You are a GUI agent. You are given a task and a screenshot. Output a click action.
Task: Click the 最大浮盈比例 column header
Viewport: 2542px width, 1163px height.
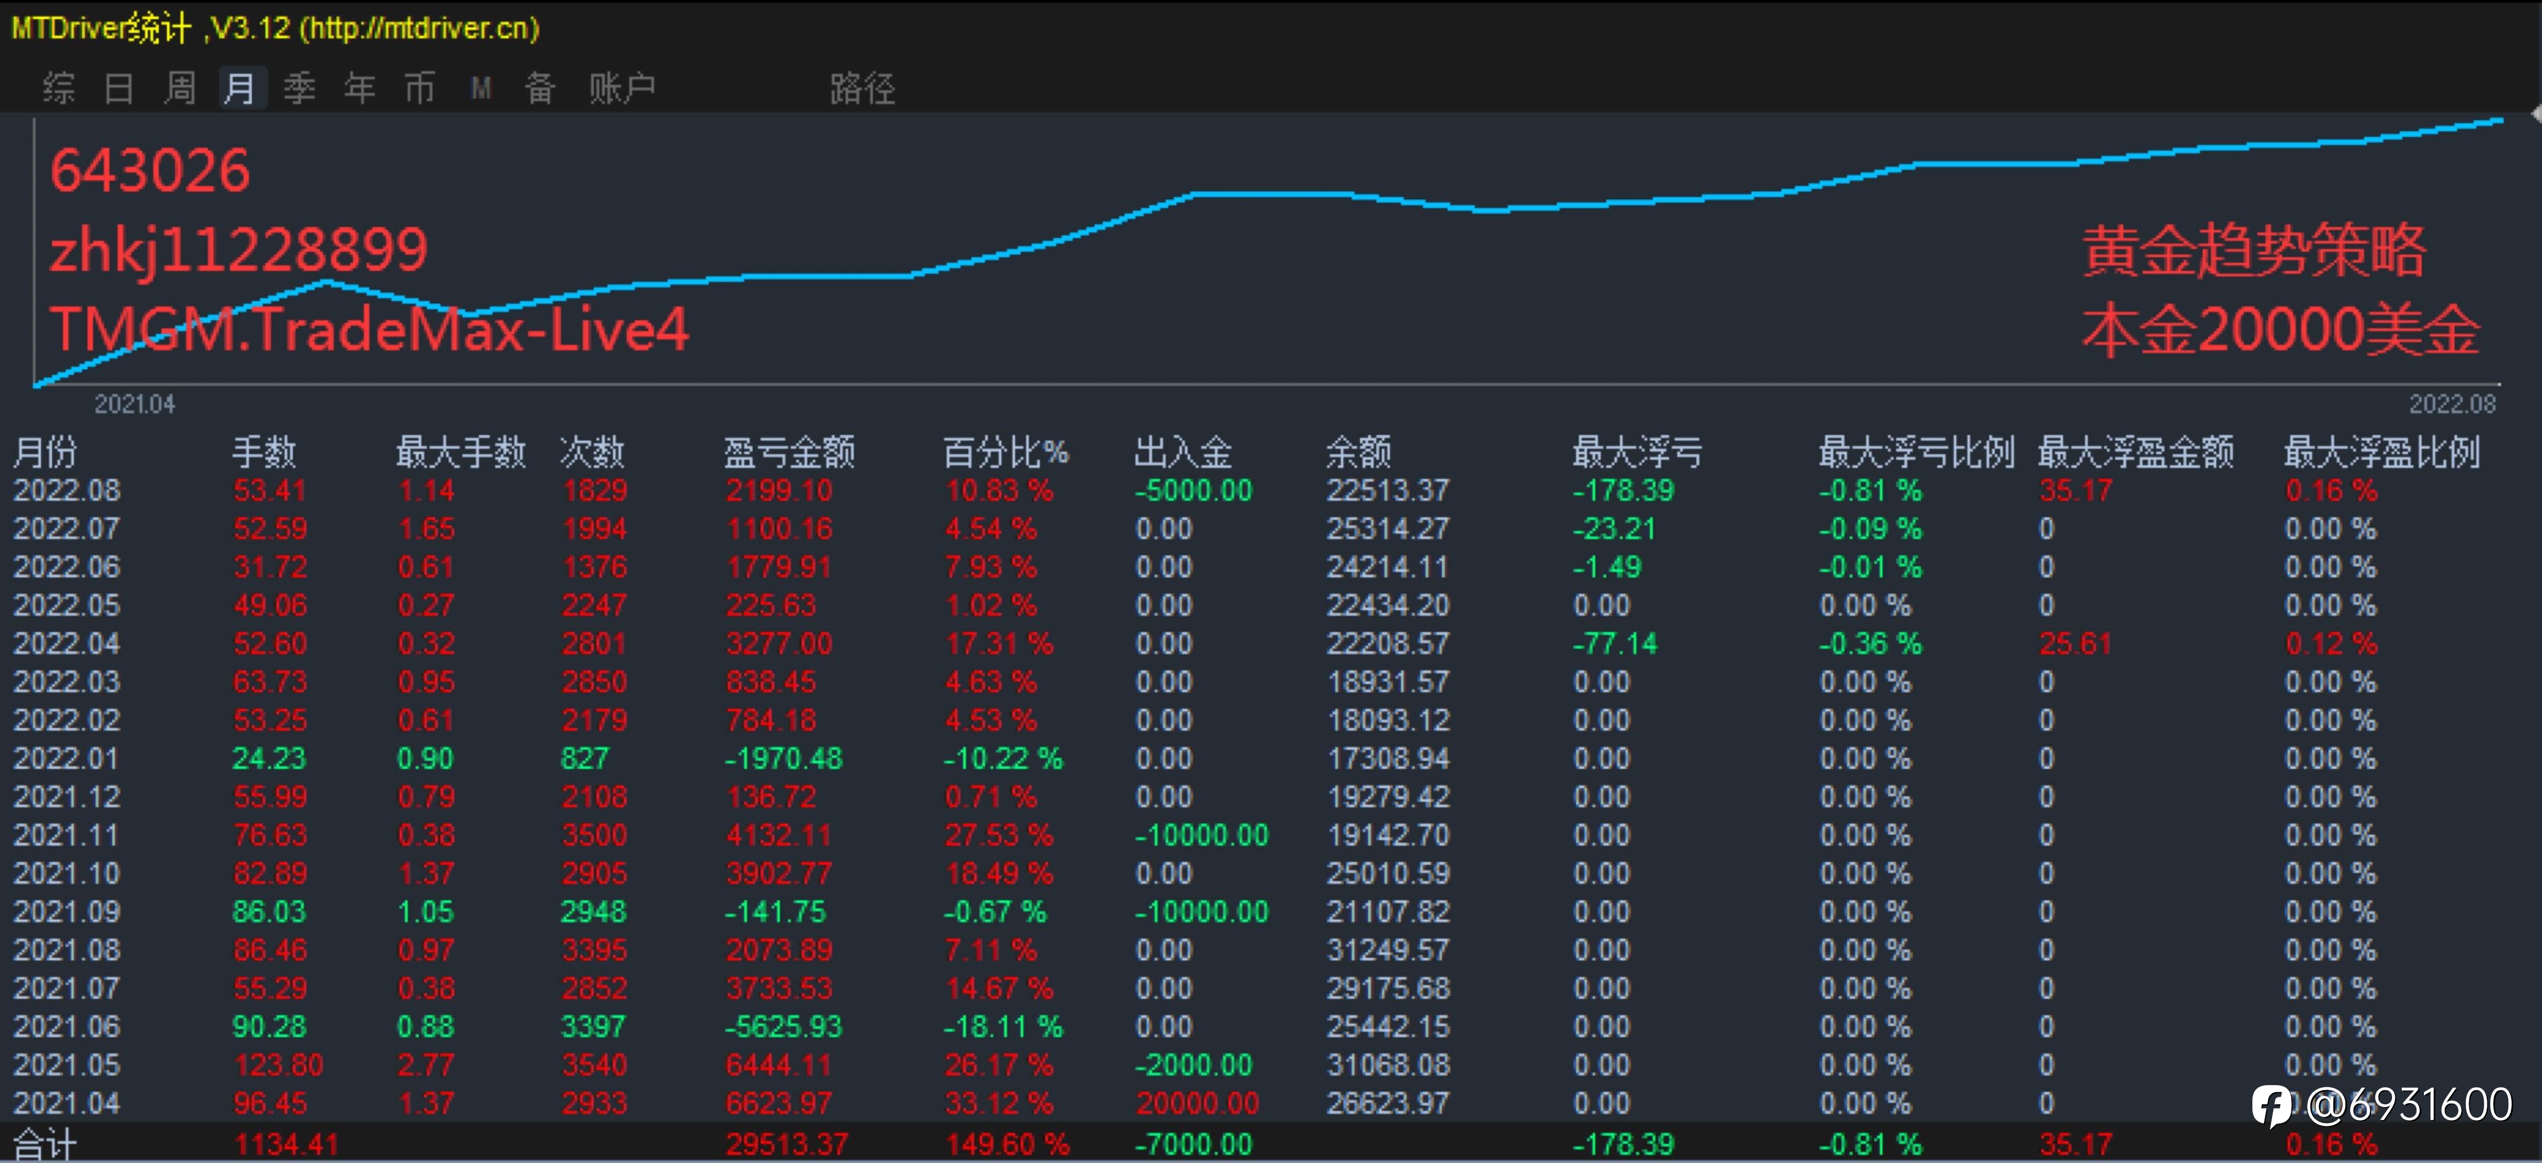(x=2382, y=452)
